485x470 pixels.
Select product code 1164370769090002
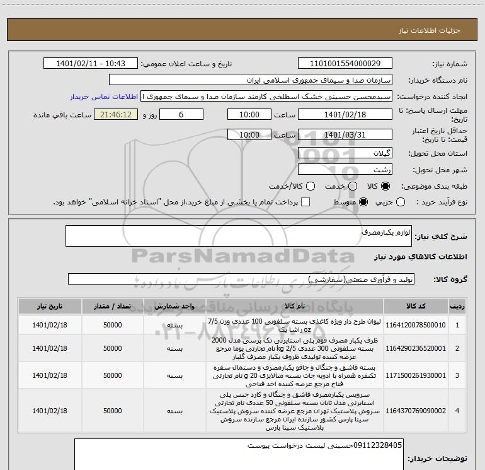coord(416,411)
